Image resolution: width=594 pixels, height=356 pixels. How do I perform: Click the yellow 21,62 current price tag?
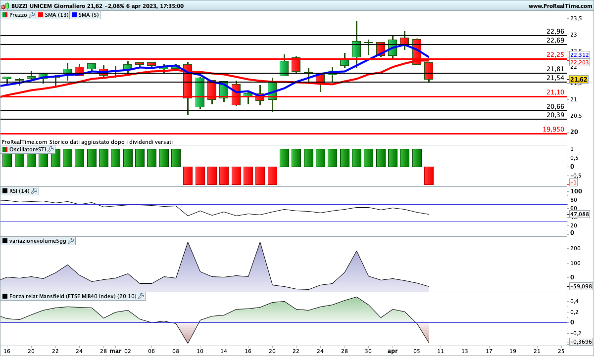tap(578, 79)
